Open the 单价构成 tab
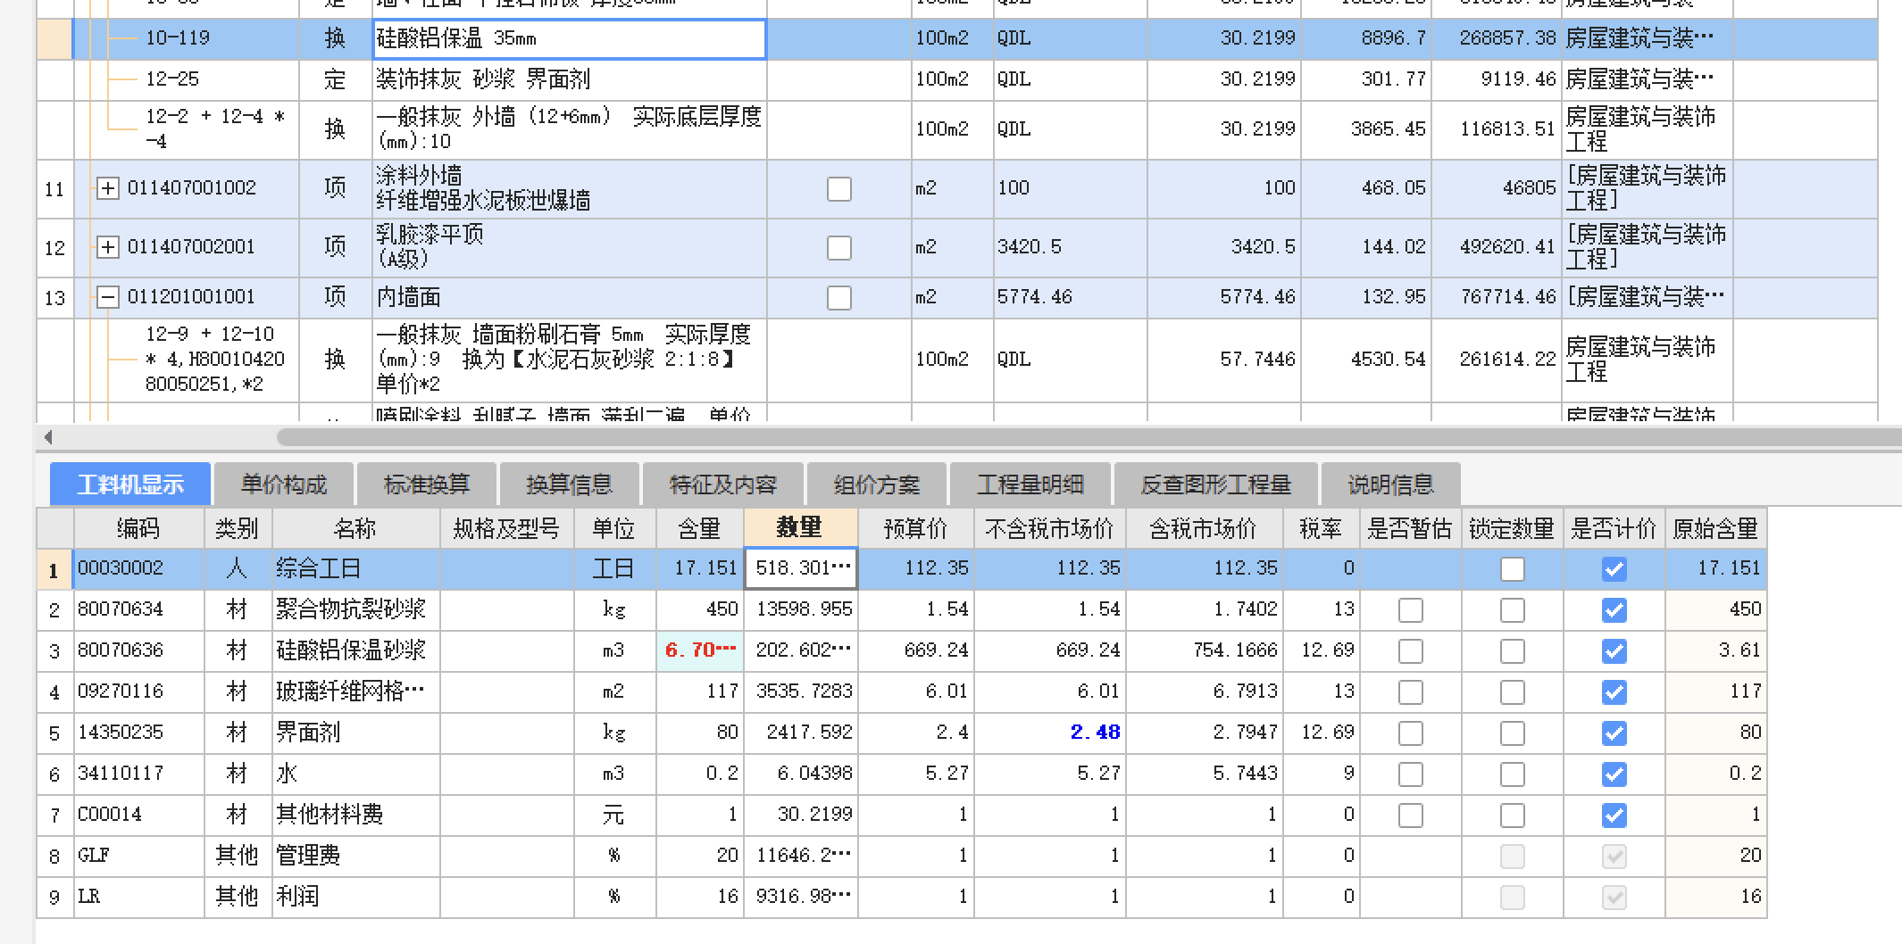The height and width of the screenshot is (944, 1902). (284, 484)
